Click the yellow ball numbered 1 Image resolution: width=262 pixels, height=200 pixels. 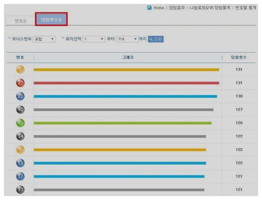[21, 70]
